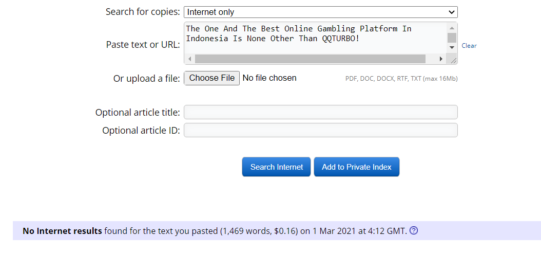Click the textarea scroll down arrow

tap(452, 47)
